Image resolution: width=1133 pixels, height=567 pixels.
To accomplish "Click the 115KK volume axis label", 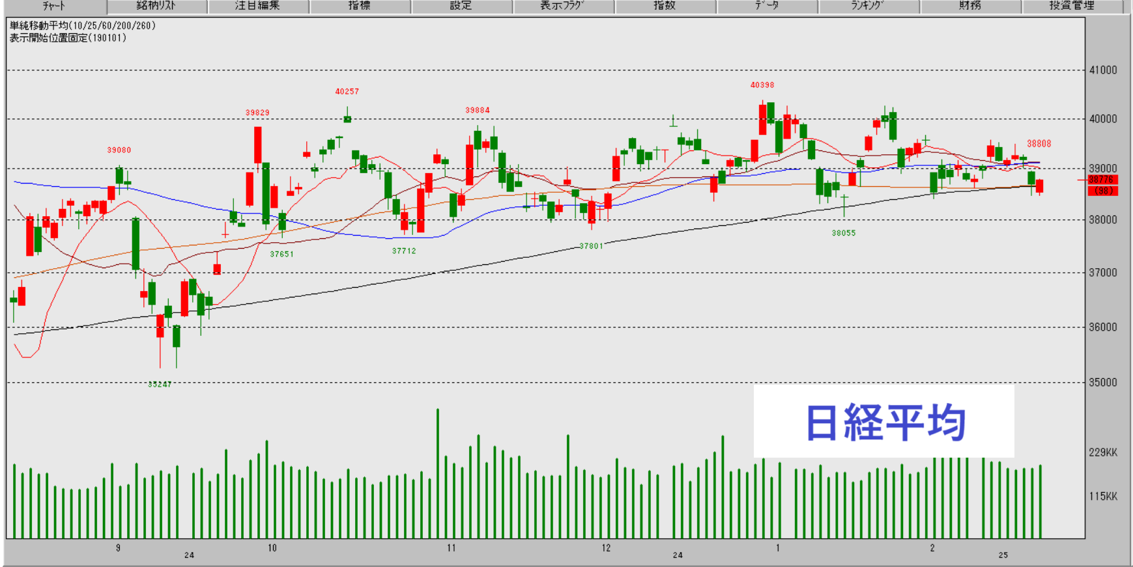I will click(1103, 497).
